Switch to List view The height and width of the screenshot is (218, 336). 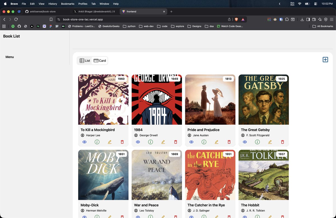tap(85, 61)
